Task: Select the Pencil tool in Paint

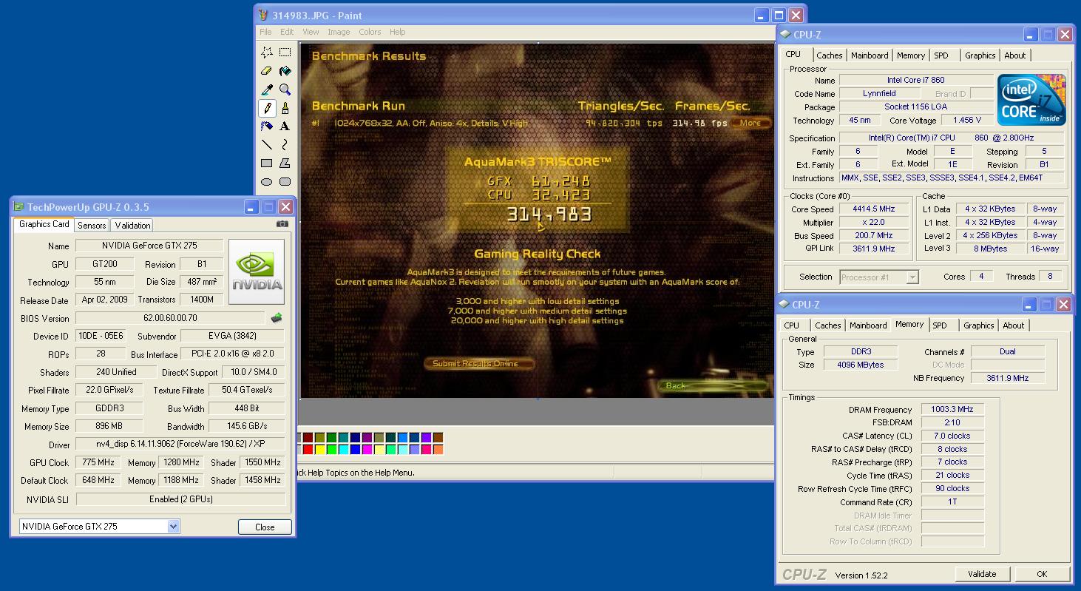Action: pos(267,108)
